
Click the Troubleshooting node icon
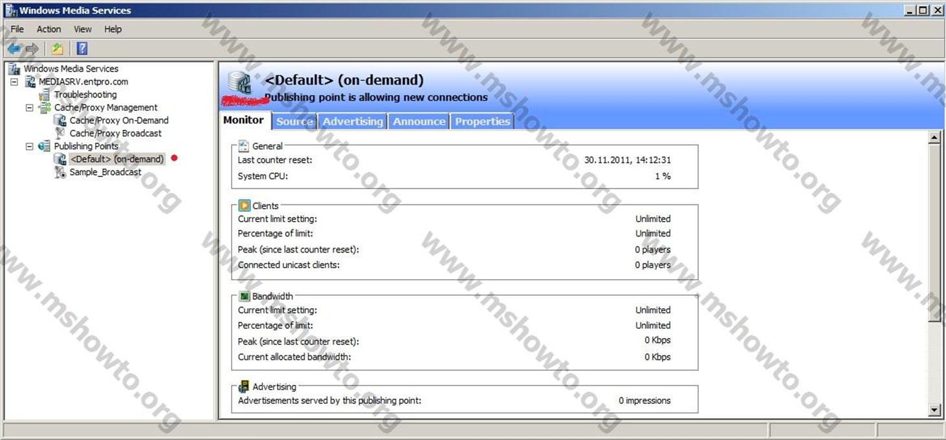45,94
